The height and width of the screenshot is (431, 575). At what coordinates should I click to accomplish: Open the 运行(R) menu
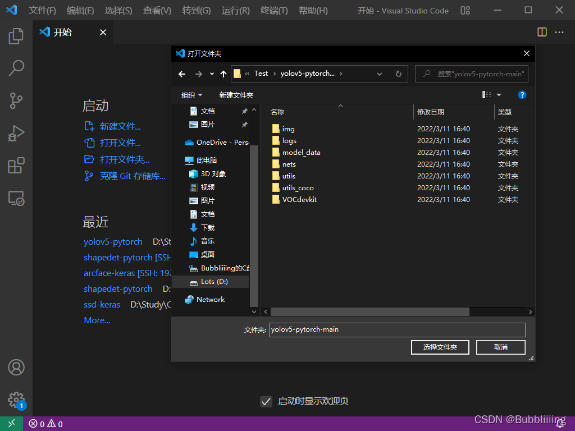pos(235,10)
